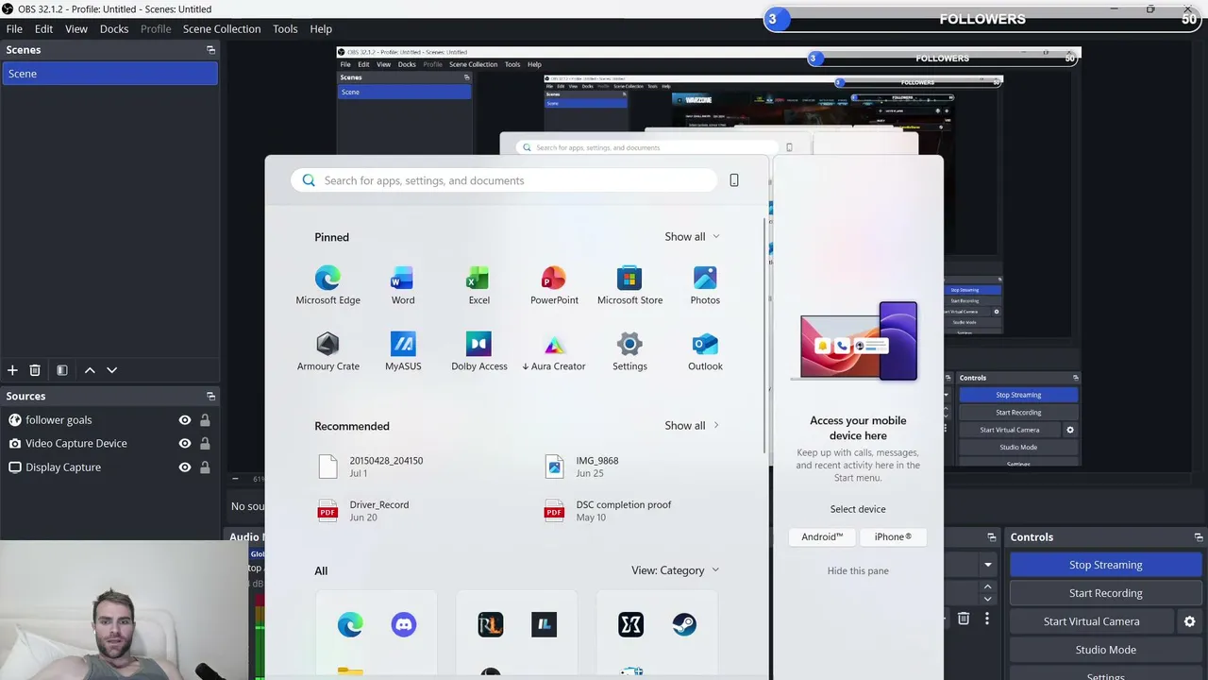Open Microsoft Store from pinned apps
1208x680 pixels.
click(629, 285)
